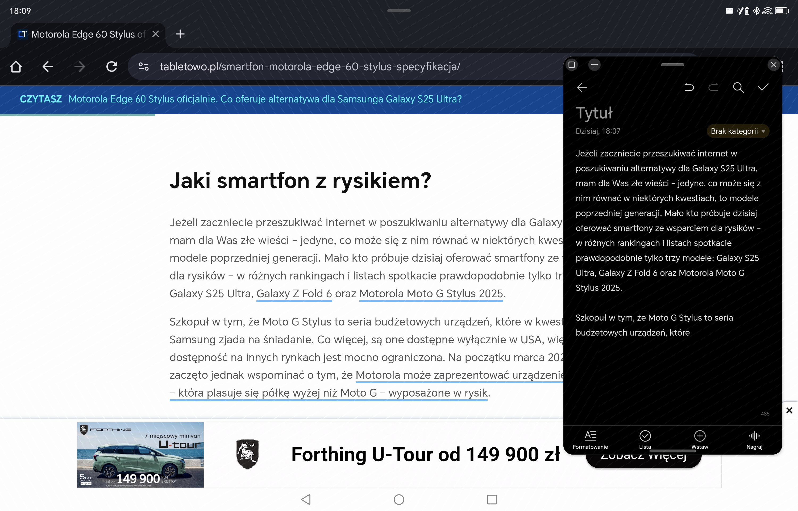The height and width of the screenshot is (511, 798).
Task: Go back in browser history
Action: [x=48, y=67]
